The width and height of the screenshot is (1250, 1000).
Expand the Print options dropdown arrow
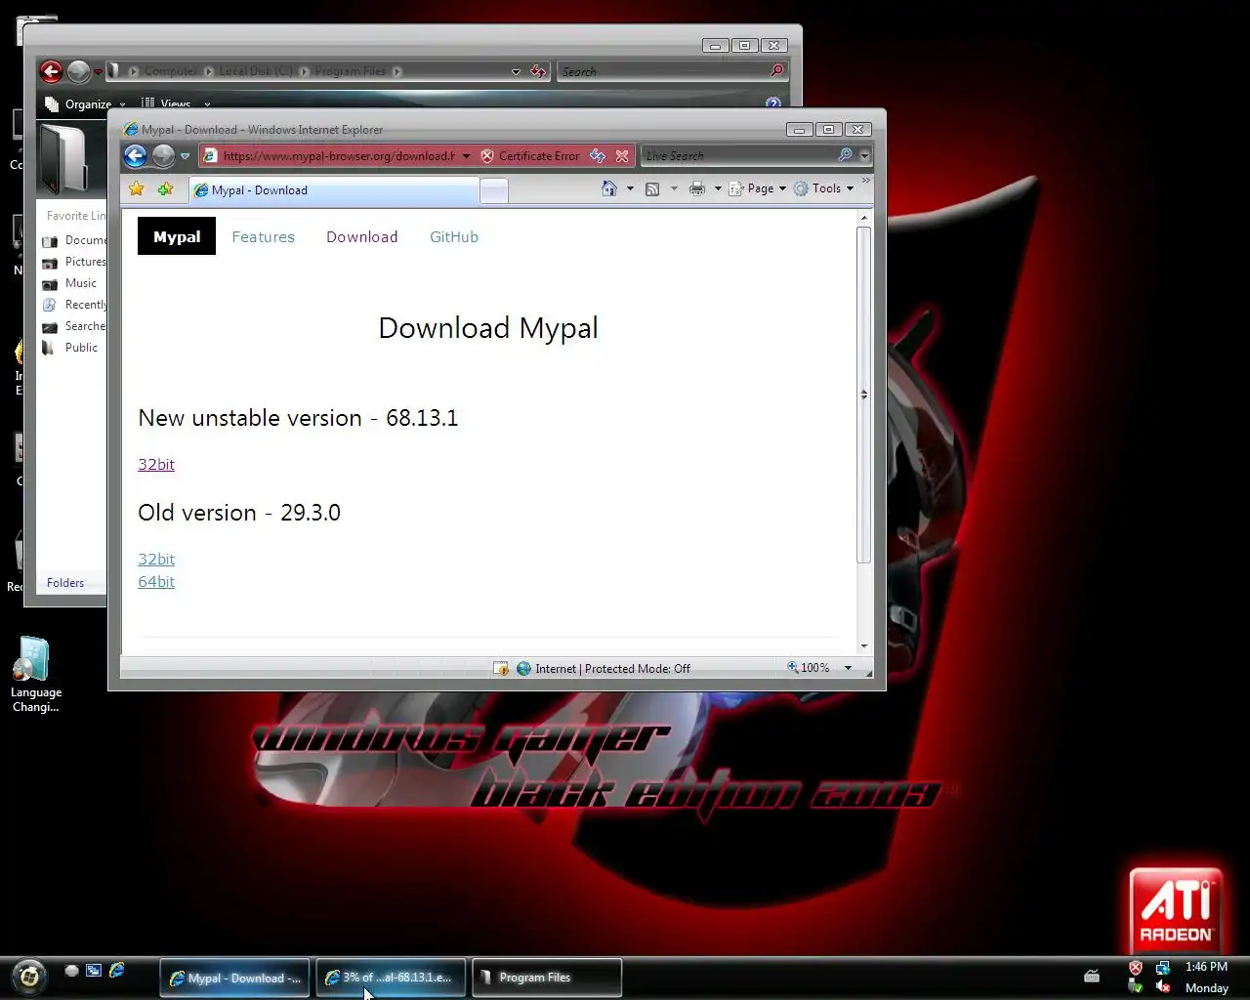718,188
